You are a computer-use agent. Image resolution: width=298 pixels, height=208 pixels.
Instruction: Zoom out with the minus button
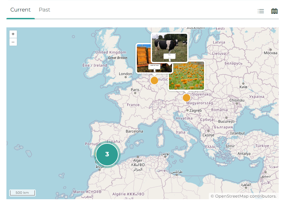(13, 42)
